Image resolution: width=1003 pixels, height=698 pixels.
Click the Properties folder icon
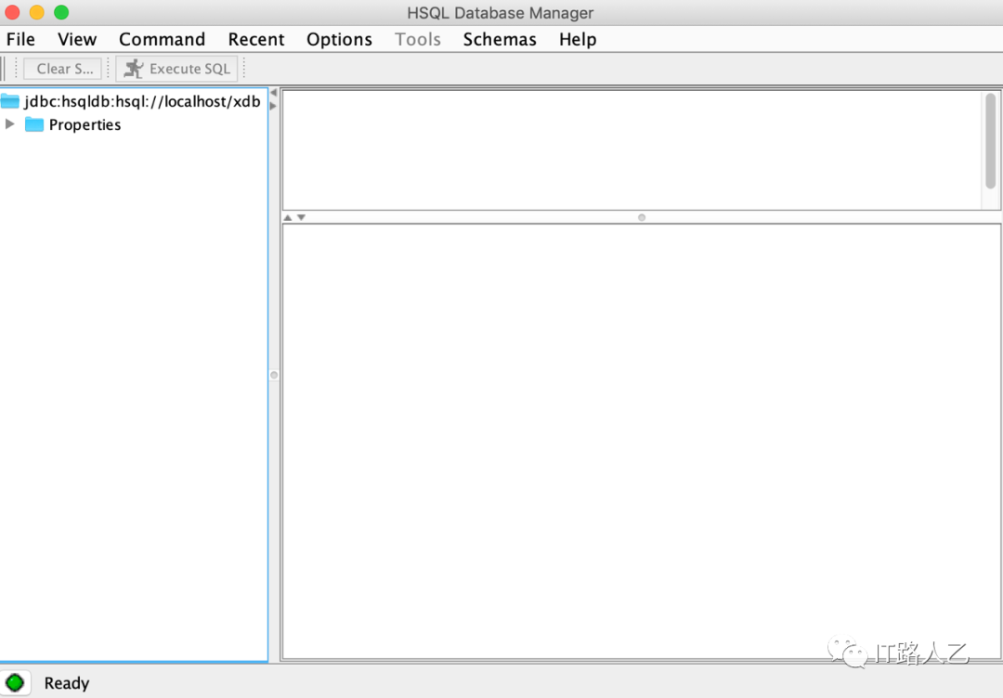(x=34, y=124)
